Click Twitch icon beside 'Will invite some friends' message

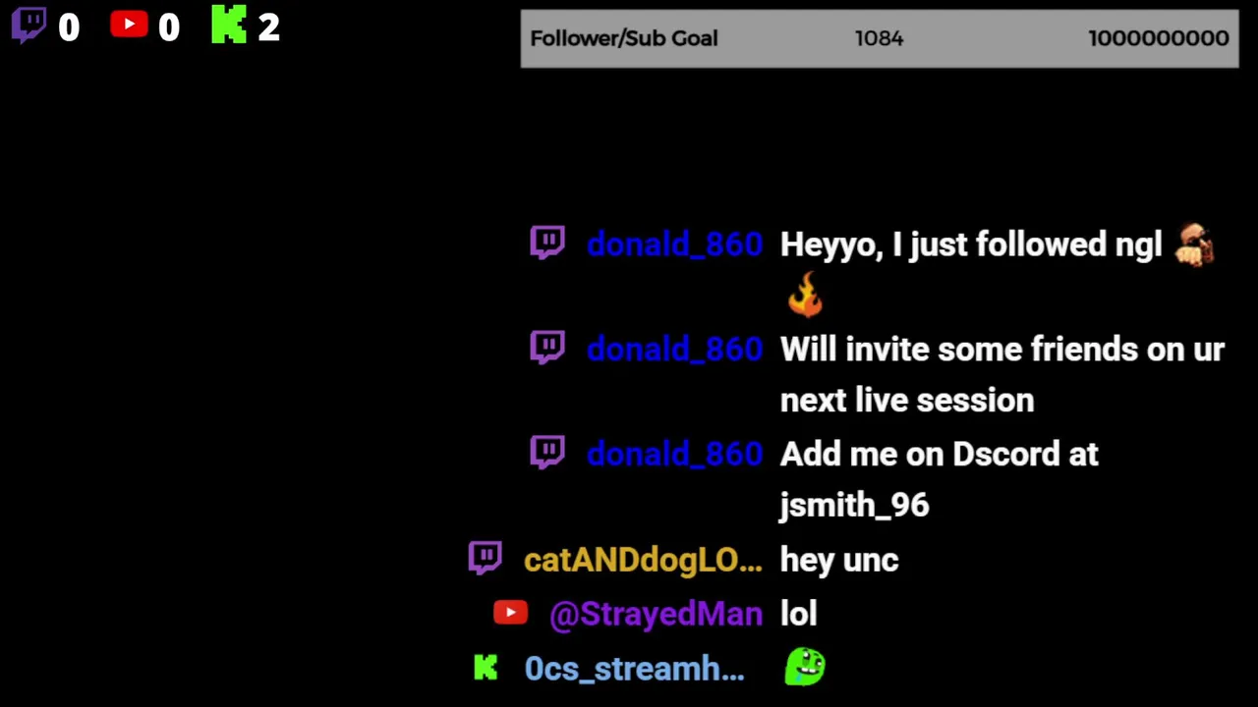pyautogui.click(x=547, y=348)
